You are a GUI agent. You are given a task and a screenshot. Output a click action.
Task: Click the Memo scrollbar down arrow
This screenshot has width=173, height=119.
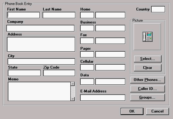coord(73,99)
